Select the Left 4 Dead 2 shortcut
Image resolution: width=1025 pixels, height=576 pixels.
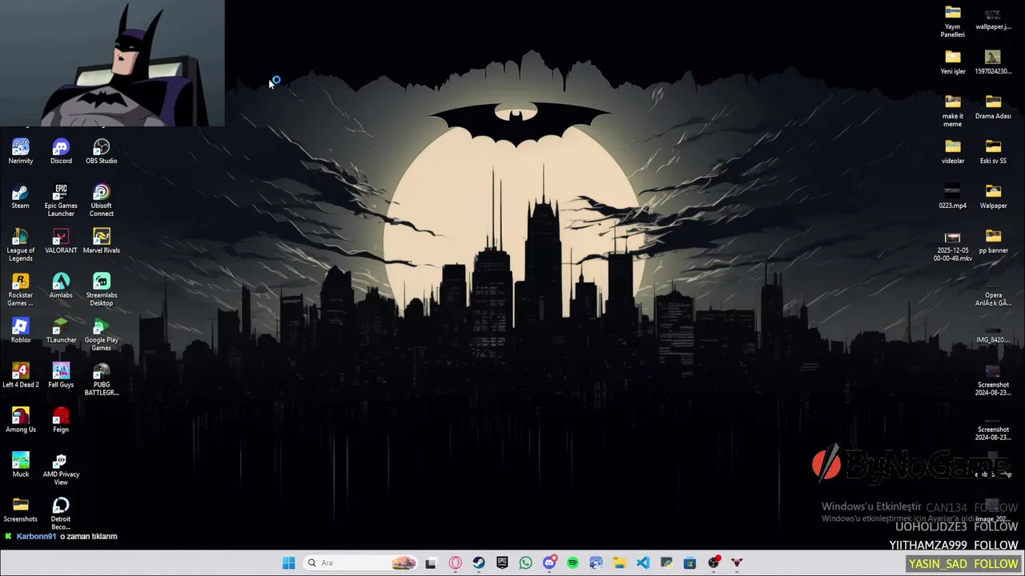21,375
